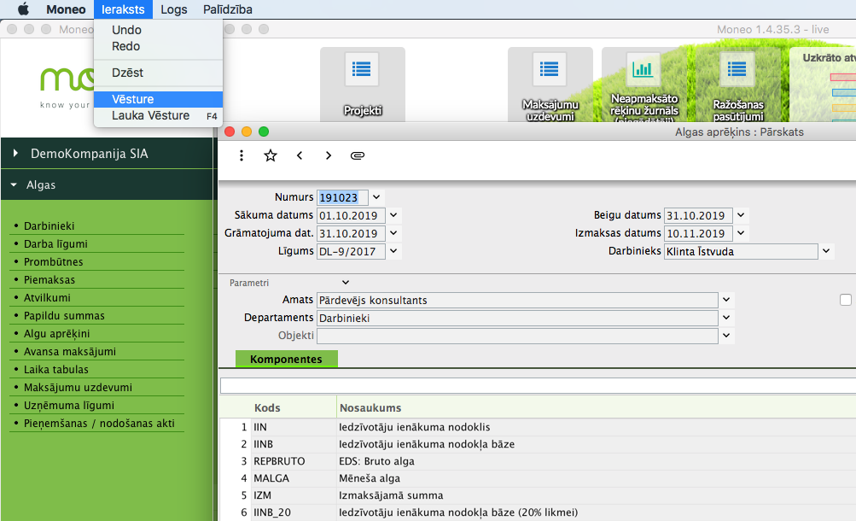Open Beigu datums dropdown arrow

(x=740, y=215)
